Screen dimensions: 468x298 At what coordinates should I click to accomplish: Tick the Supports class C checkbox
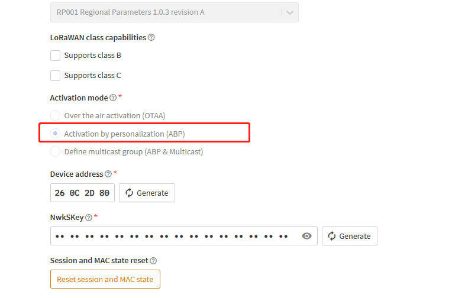(x=56, y=76)
